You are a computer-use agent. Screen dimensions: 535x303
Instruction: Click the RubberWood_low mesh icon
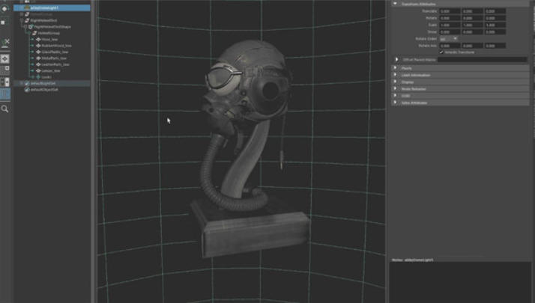[38, 45]
